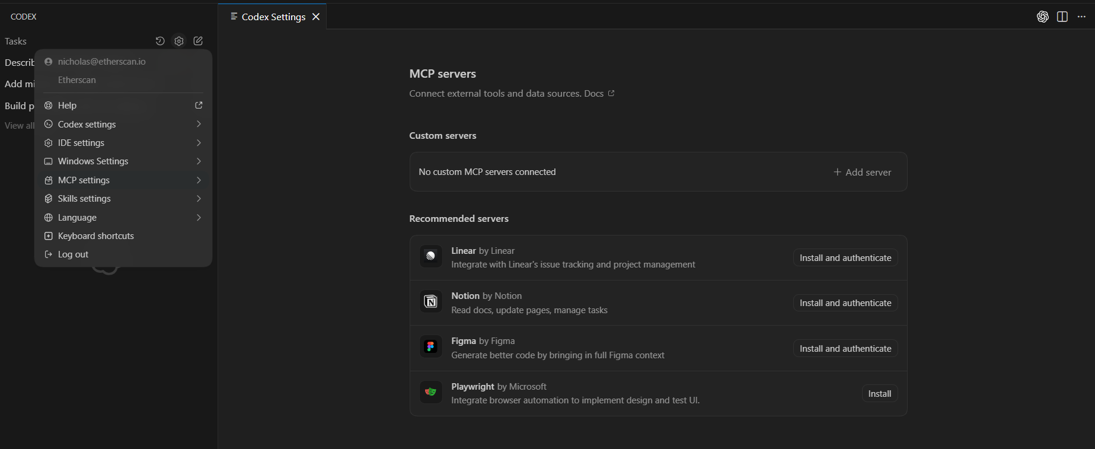
Task: Expand Codex settings submenu chevron
Action: coord(199,124)
